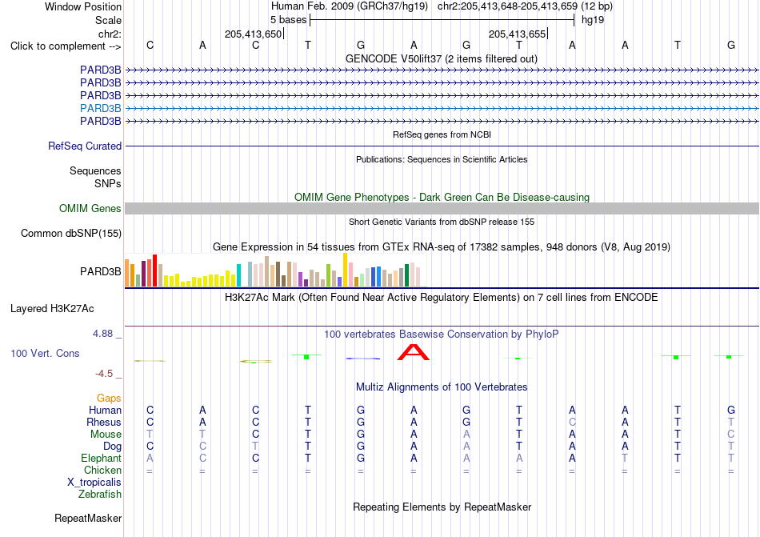Select the light blue PARD3B transcript label
This screenshot has width=760, height=537.
(100, 108)
